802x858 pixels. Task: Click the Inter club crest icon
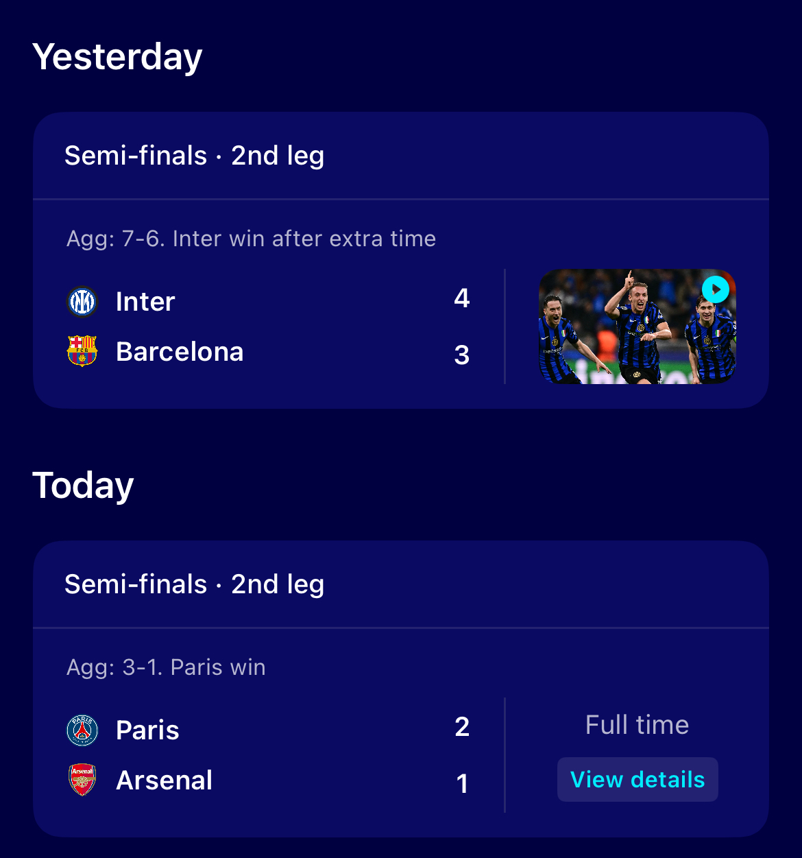coord(82,302)
